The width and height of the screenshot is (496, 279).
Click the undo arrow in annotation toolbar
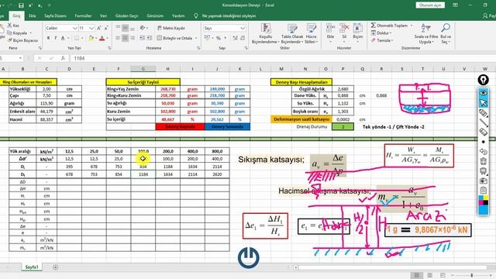(483, 152)
